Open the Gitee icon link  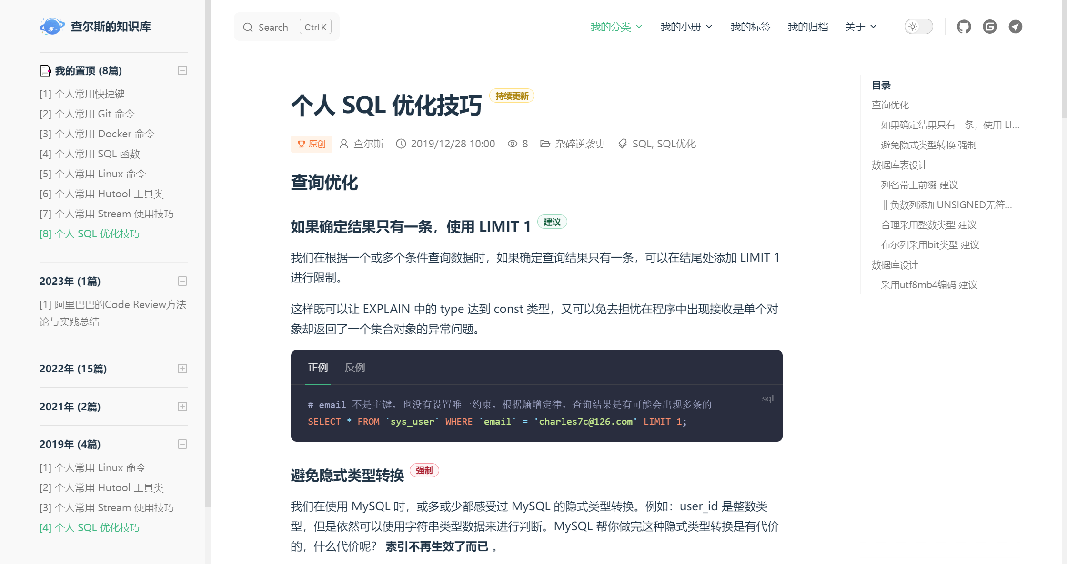point(989,27)
